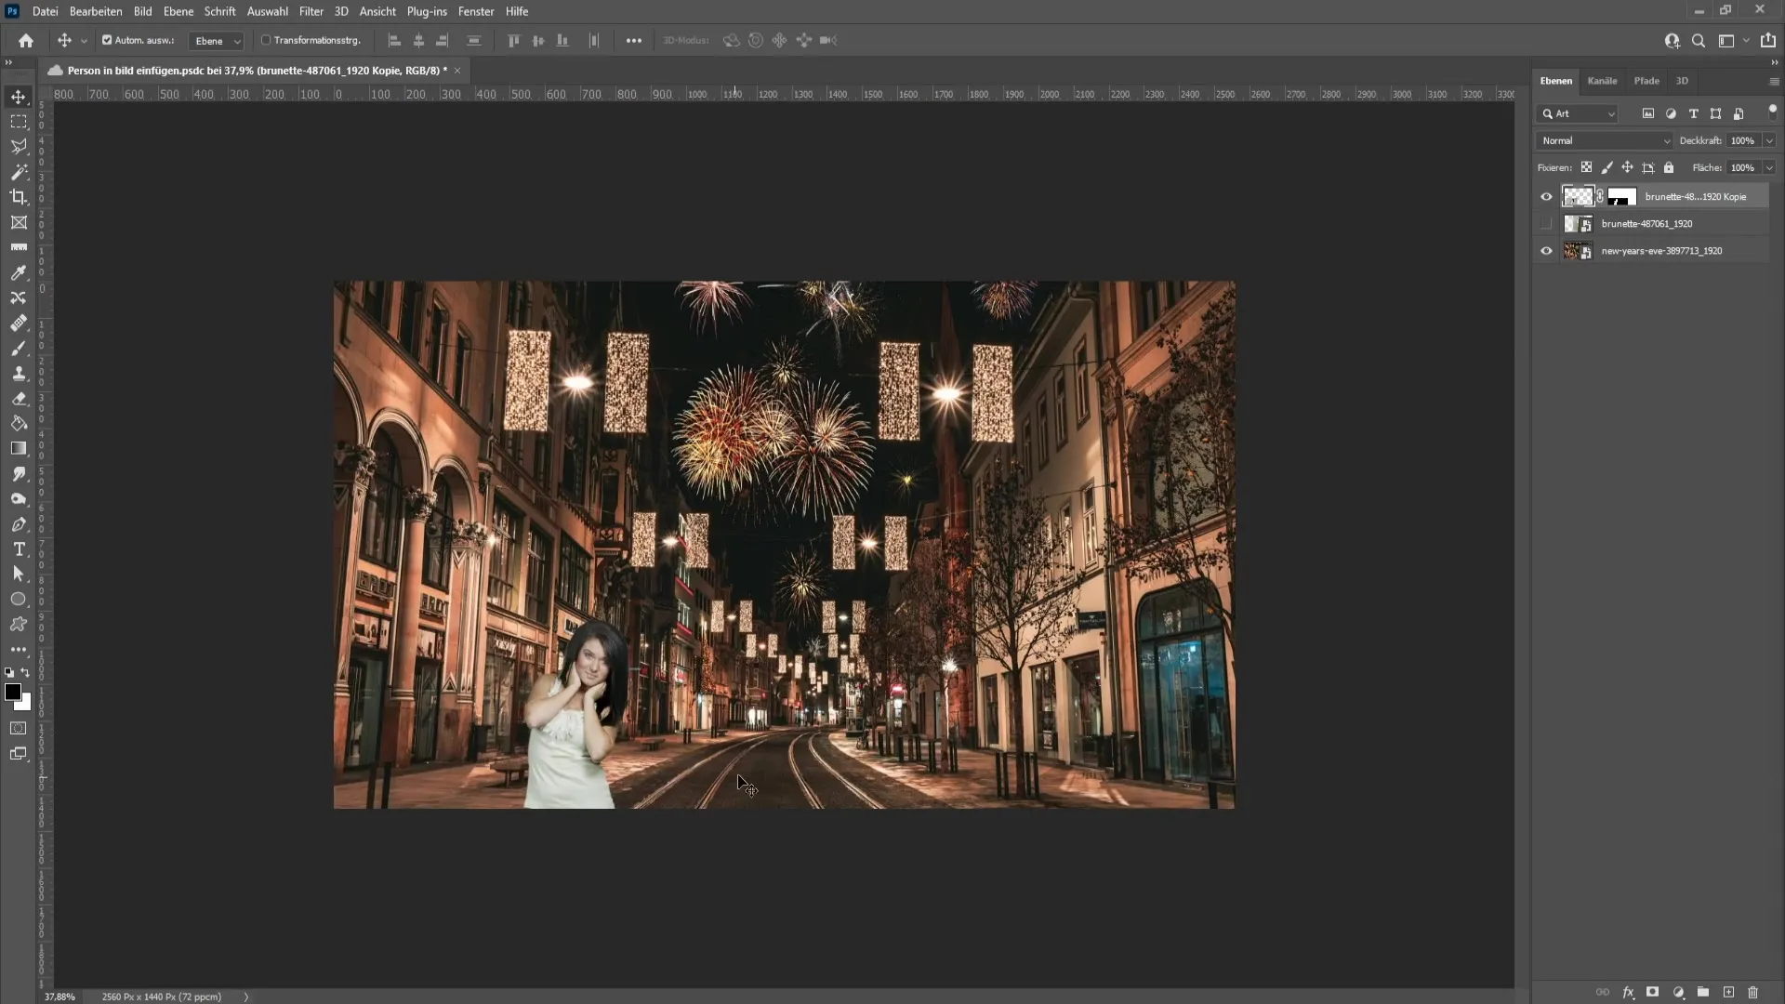Viewport: 1785px width, 1004px height.
Task: Open more alignment options (three dots)
Action: [634, 40]
